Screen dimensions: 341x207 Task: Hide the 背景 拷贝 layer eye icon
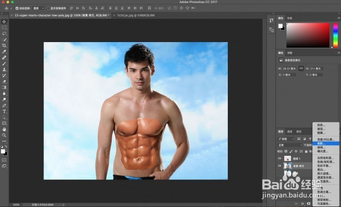click(280, 166)
